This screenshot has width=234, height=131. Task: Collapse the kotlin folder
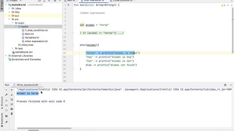click(16, 27)
